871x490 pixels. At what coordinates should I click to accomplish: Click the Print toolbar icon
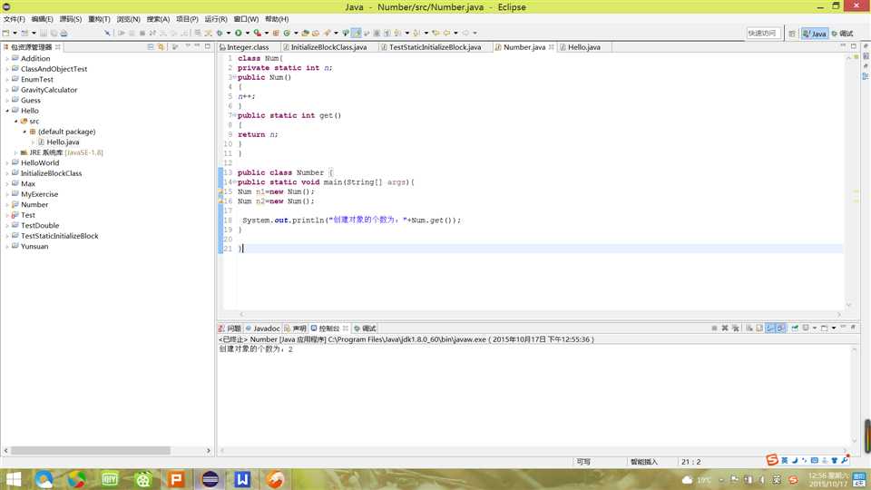[x=64, y=33]
